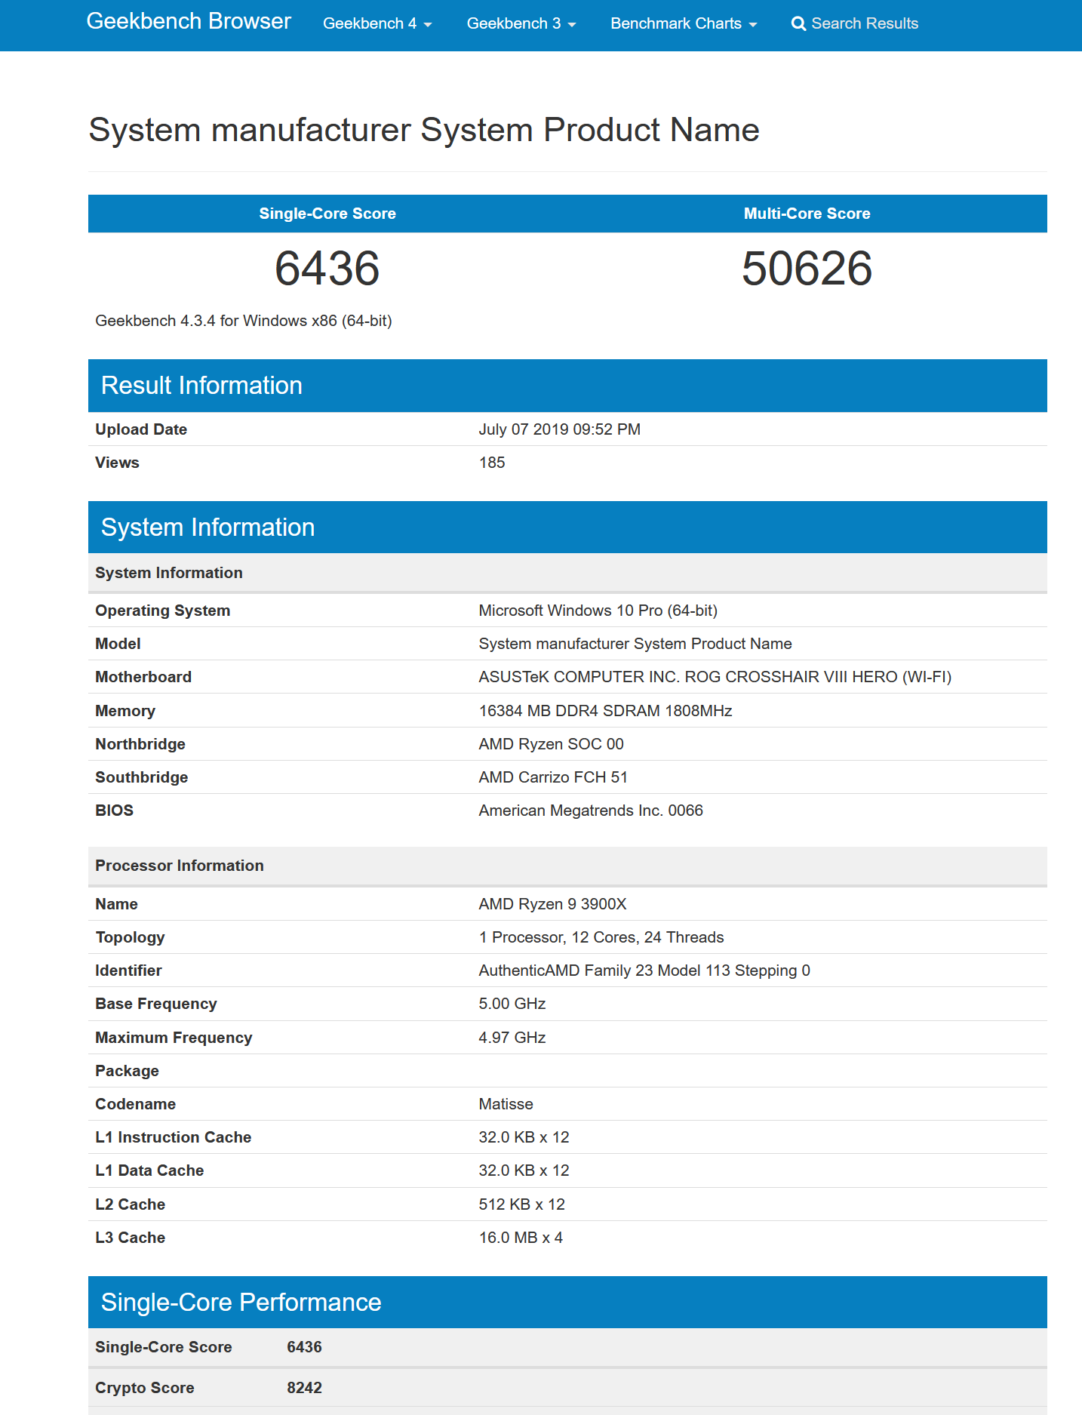The width and height of the screenshot is (1082, 1415).
Task: Select the Multi-Core Score column header
Action: pos(807,214)
